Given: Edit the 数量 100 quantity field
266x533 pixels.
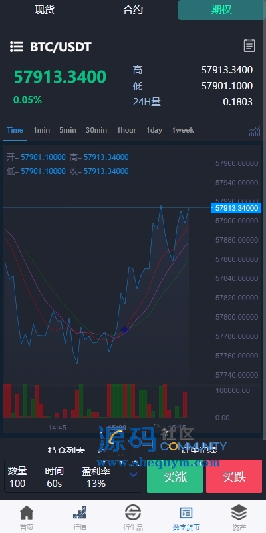Looking at the screenshot, I should [x=17, y=477].
